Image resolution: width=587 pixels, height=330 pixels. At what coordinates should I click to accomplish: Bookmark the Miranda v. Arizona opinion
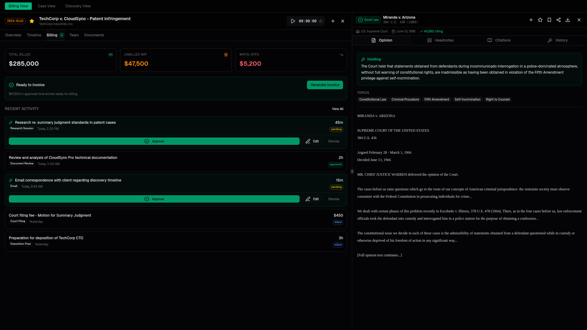coord(549,20)
